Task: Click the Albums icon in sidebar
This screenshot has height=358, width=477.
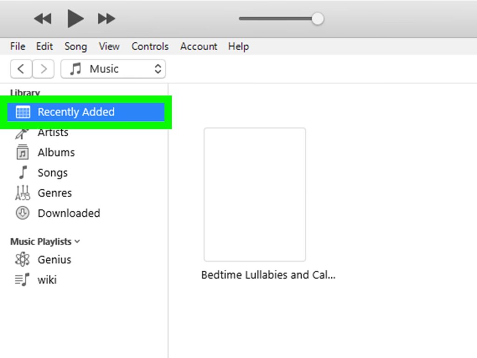Action: (x=22, y=152)
